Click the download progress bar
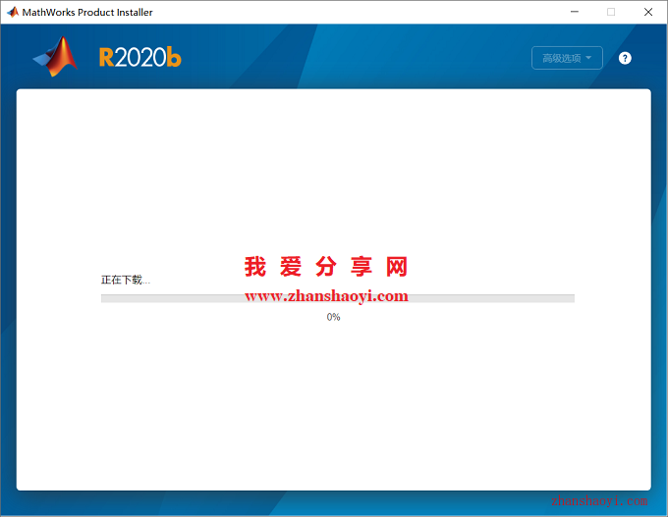The image size is (668, 517). (x=337, y=298)
